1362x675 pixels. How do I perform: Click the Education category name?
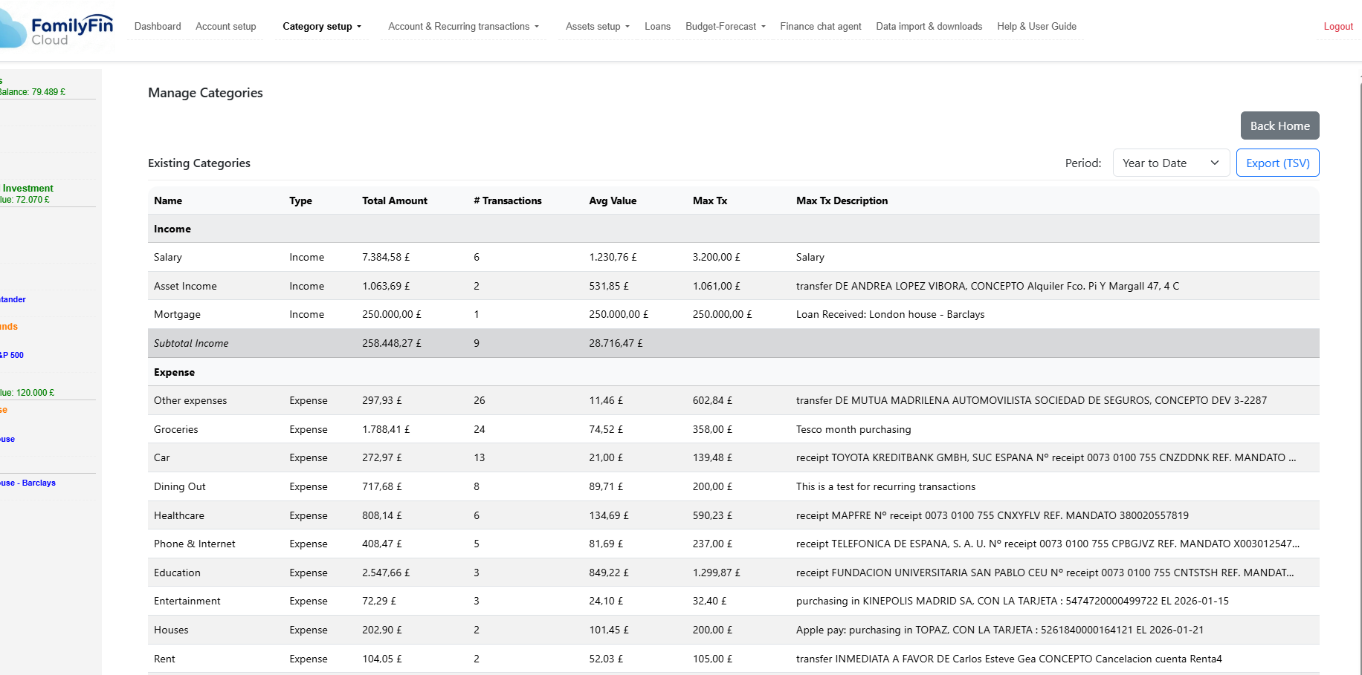[177, 573]
